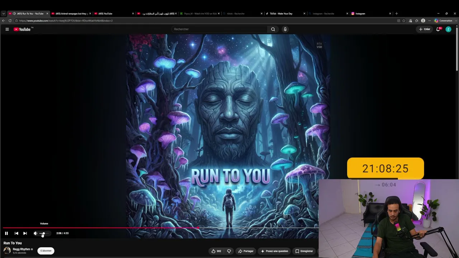This screenshot has height=258, width=459.
Task: Click the split screen toolbar icon
Action: click(398, 21)
